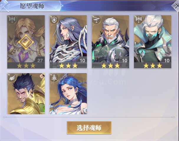
Task: Select the purple-haired armored hero card
Action: click(68, 42)
